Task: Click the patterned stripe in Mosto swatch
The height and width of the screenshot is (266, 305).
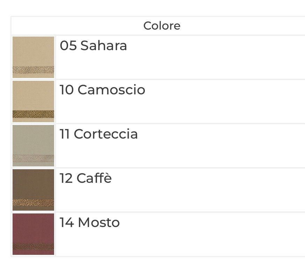Action: (x=33, y=247)
